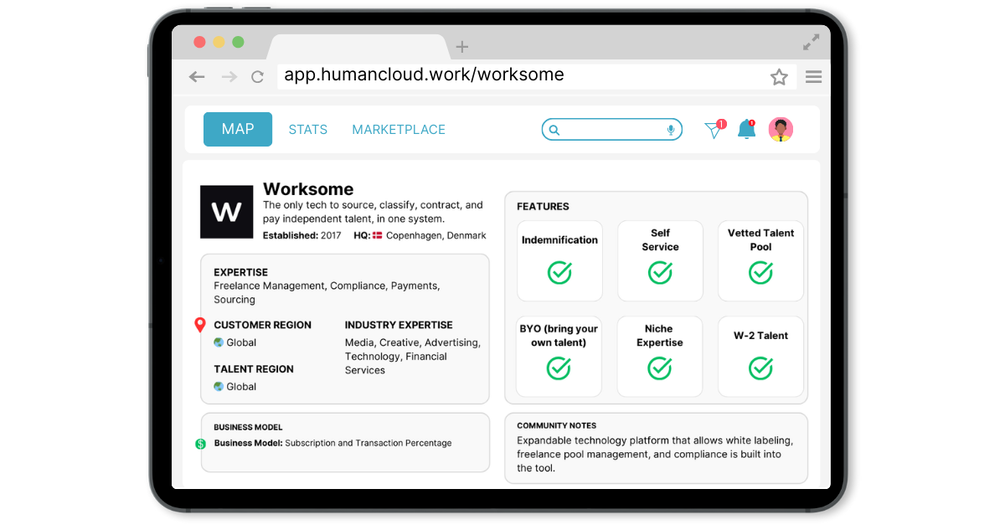Click 'Copenhagen, Denmark' headquarters text
Screen dimensions: 1005x525
pos(435,236)
